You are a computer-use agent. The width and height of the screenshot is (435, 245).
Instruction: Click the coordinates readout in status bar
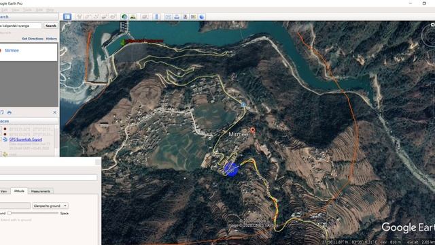(349, 242)
